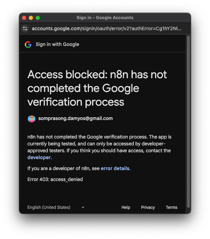Click the site settings icon in address bar
Screen dimensions: 210x239
point(25,28)
